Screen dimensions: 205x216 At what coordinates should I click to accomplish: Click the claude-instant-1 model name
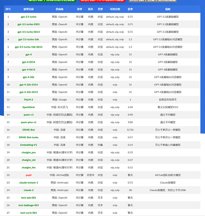pyautogui.click(x=29, y=183)
